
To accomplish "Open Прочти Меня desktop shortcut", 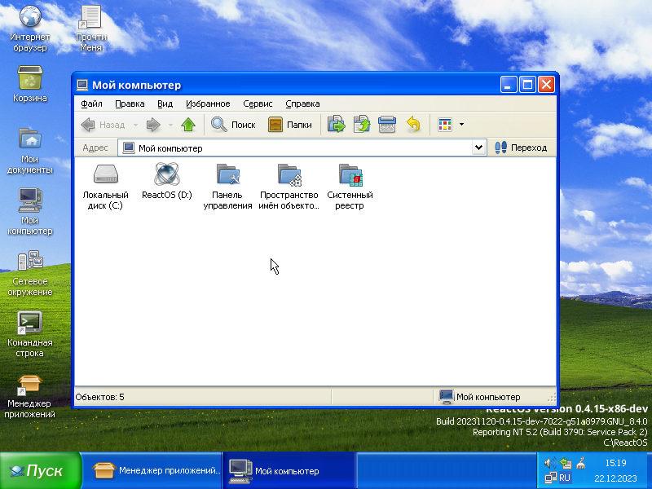I will (91, 29).
